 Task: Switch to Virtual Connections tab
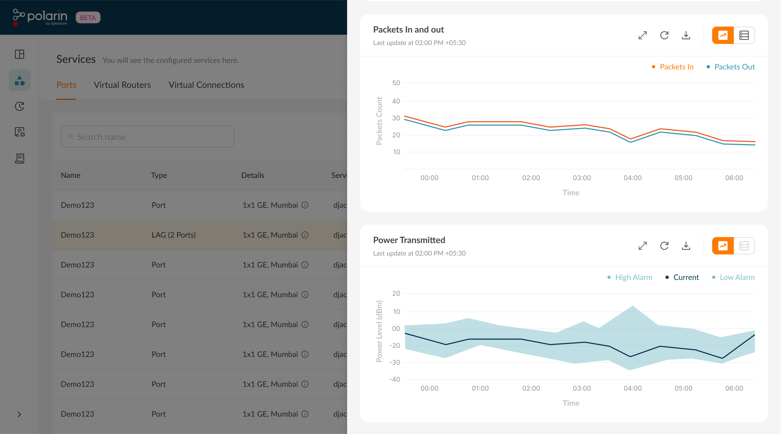(x=206, y=85)
